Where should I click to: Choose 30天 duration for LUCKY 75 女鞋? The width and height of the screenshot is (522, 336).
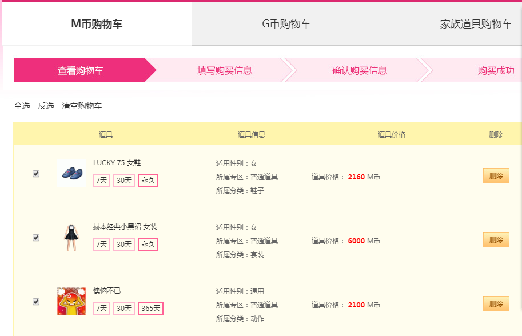(124, 181)
